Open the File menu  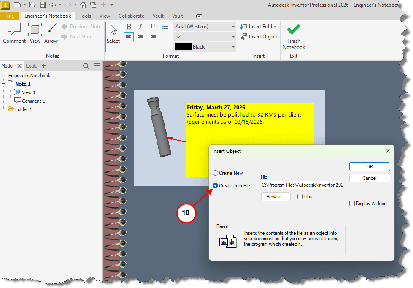pyautogui.click(x=10, y=16)
